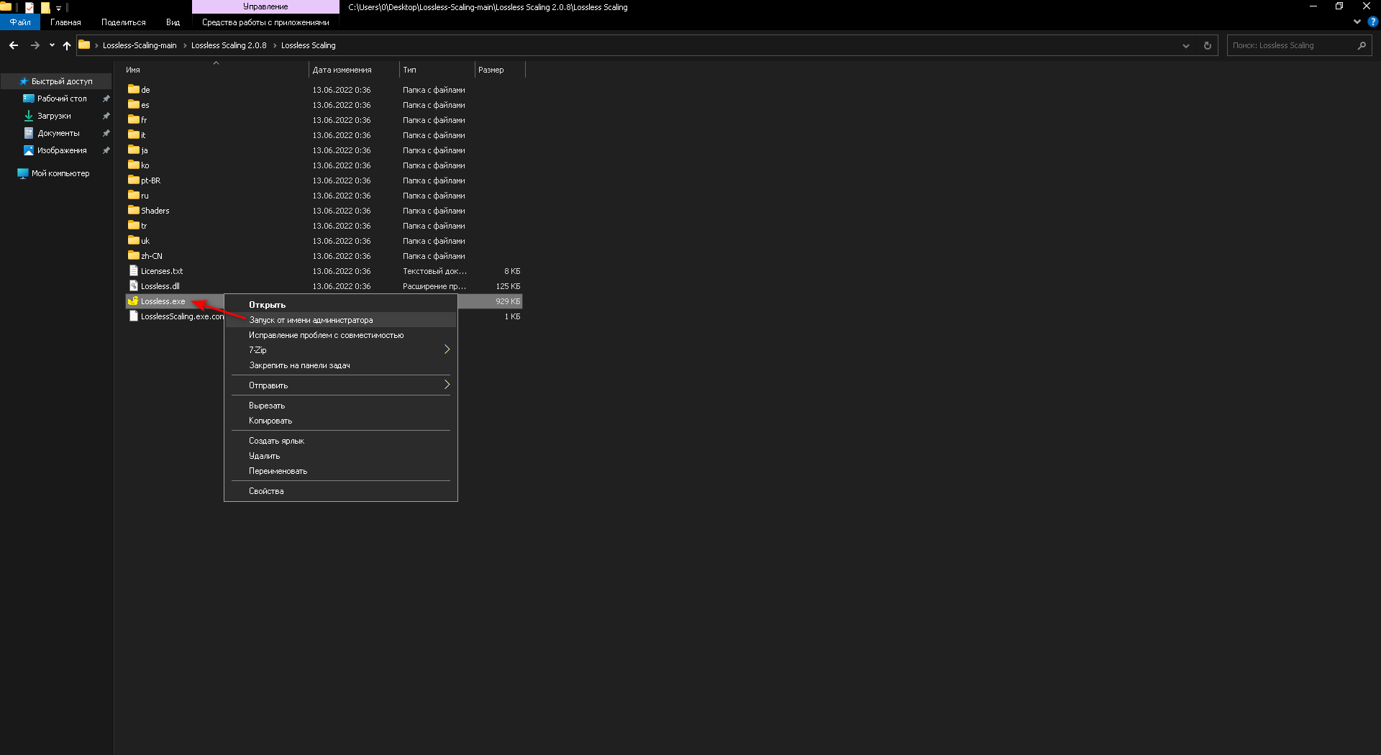The image size is (1381, 755).
Task: Select the ru folder icon
Action: (134, 195)
